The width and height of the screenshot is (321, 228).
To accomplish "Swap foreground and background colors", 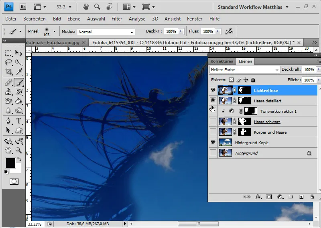I will pos(19,159).
